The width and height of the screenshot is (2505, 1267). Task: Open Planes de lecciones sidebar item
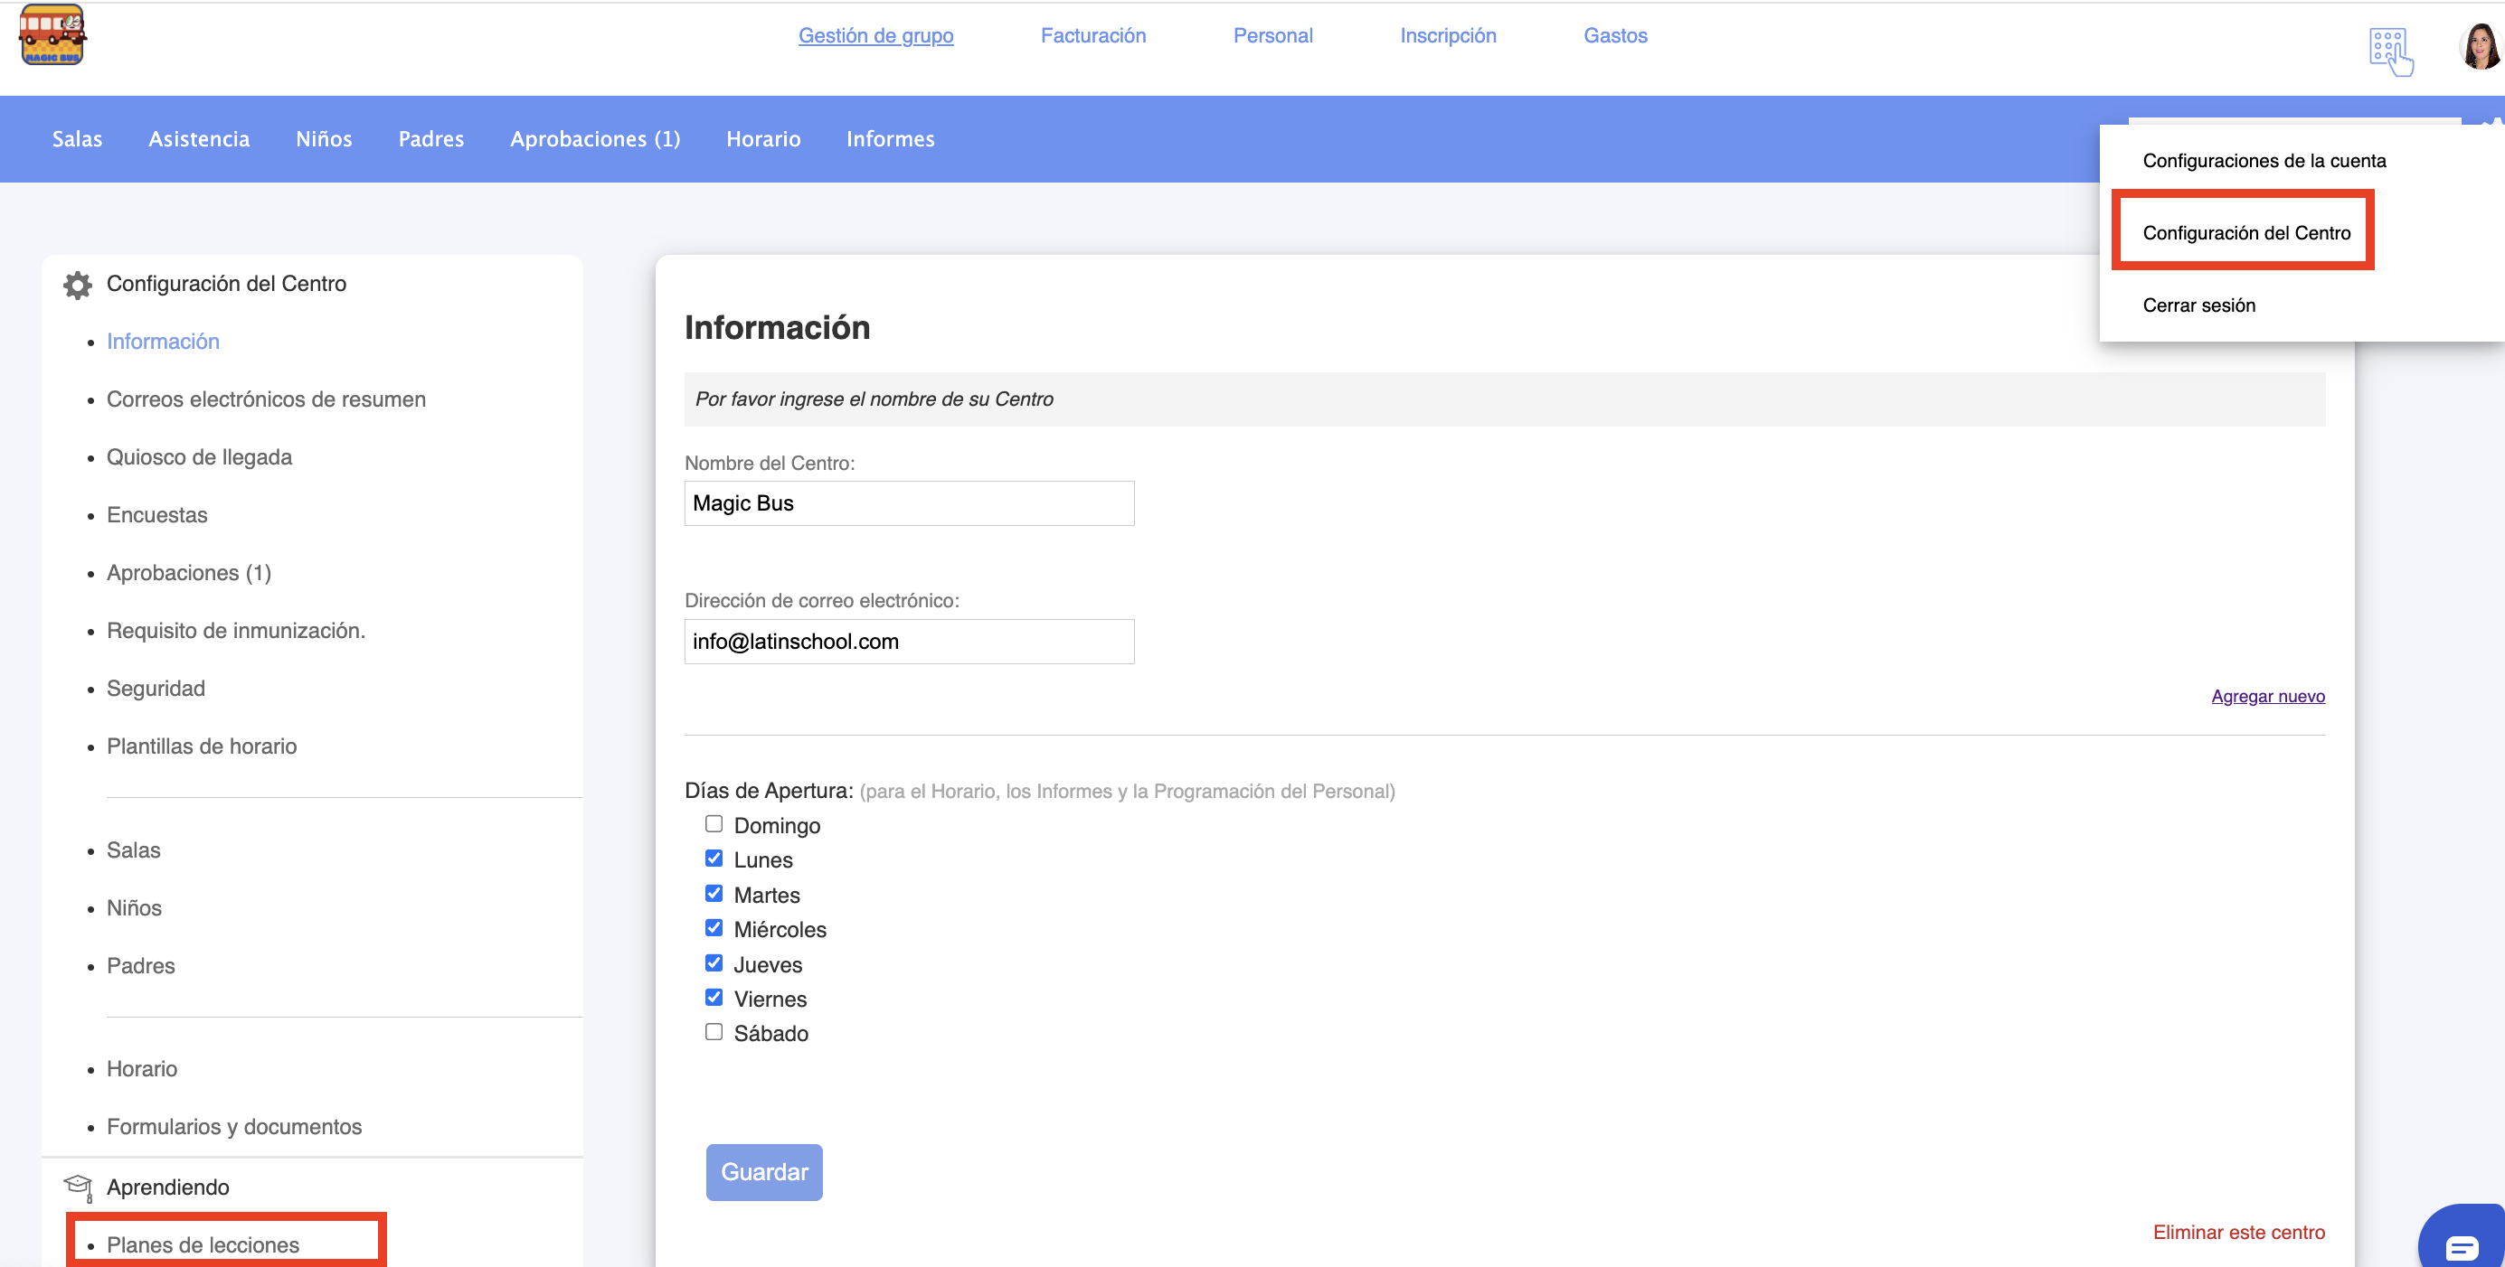pyautogui.click(x=203, y=1244)
